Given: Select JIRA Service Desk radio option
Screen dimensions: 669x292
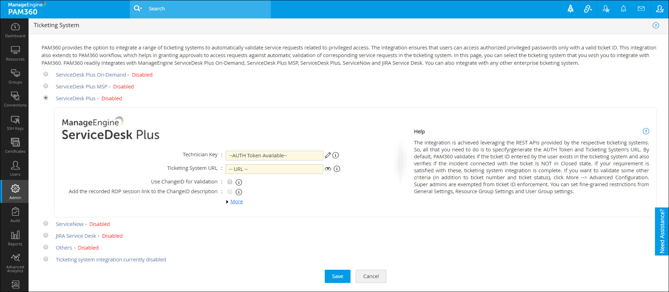Looking at the screenshot, I should click(x=46, y=235).
